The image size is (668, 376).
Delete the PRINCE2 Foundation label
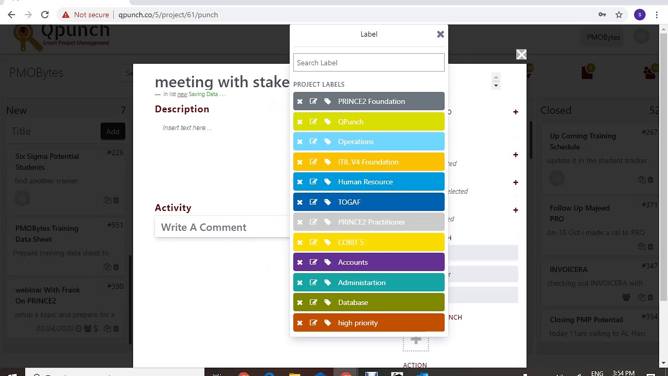[x=300, y=102]
